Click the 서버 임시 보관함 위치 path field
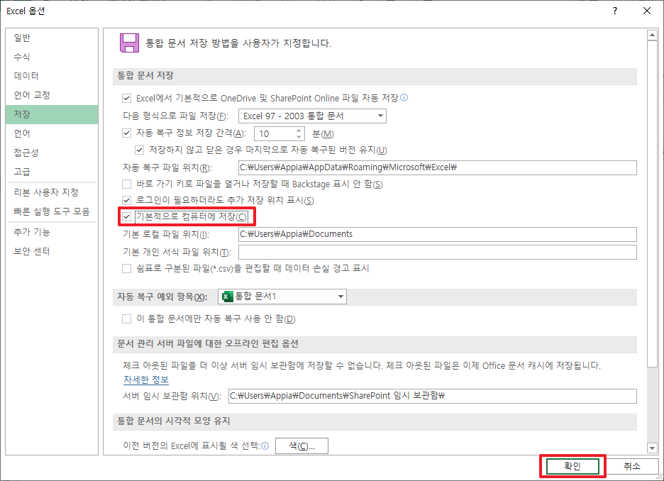Viewport: 664px width, 481px height. tap(432, 396)
